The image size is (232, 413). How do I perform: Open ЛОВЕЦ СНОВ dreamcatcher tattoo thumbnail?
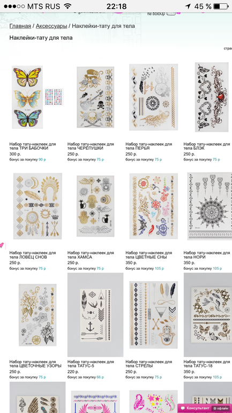(x=38, y=206)
